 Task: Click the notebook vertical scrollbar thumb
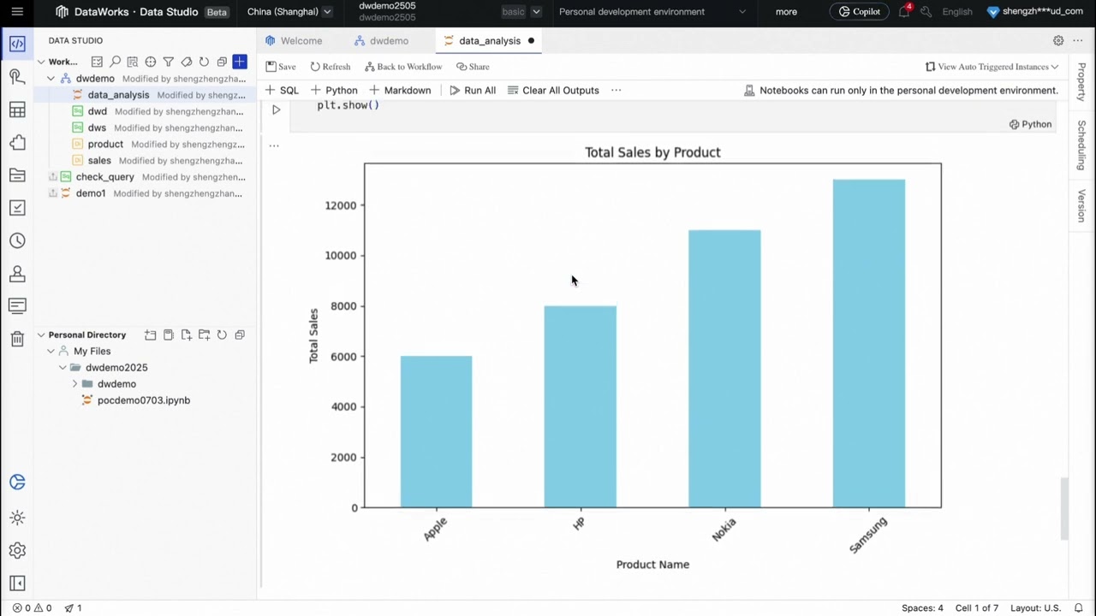pos(1064,509)
